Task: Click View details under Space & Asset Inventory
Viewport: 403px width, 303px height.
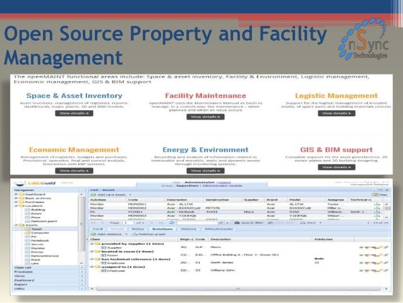Action: point(74,113)
